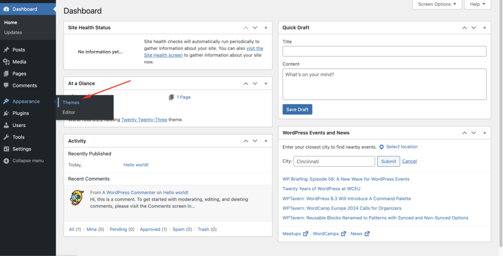503x256 pixels.
Task: Follow the visit the Site Health screen link
Action: point(203,51)
